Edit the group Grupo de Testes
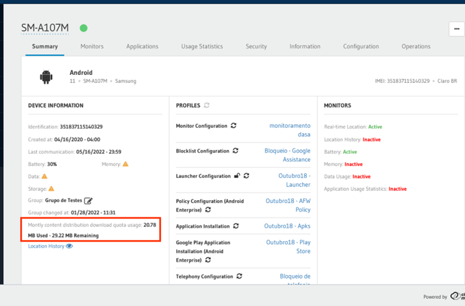 pyautogui.click(x=89, y=201)
